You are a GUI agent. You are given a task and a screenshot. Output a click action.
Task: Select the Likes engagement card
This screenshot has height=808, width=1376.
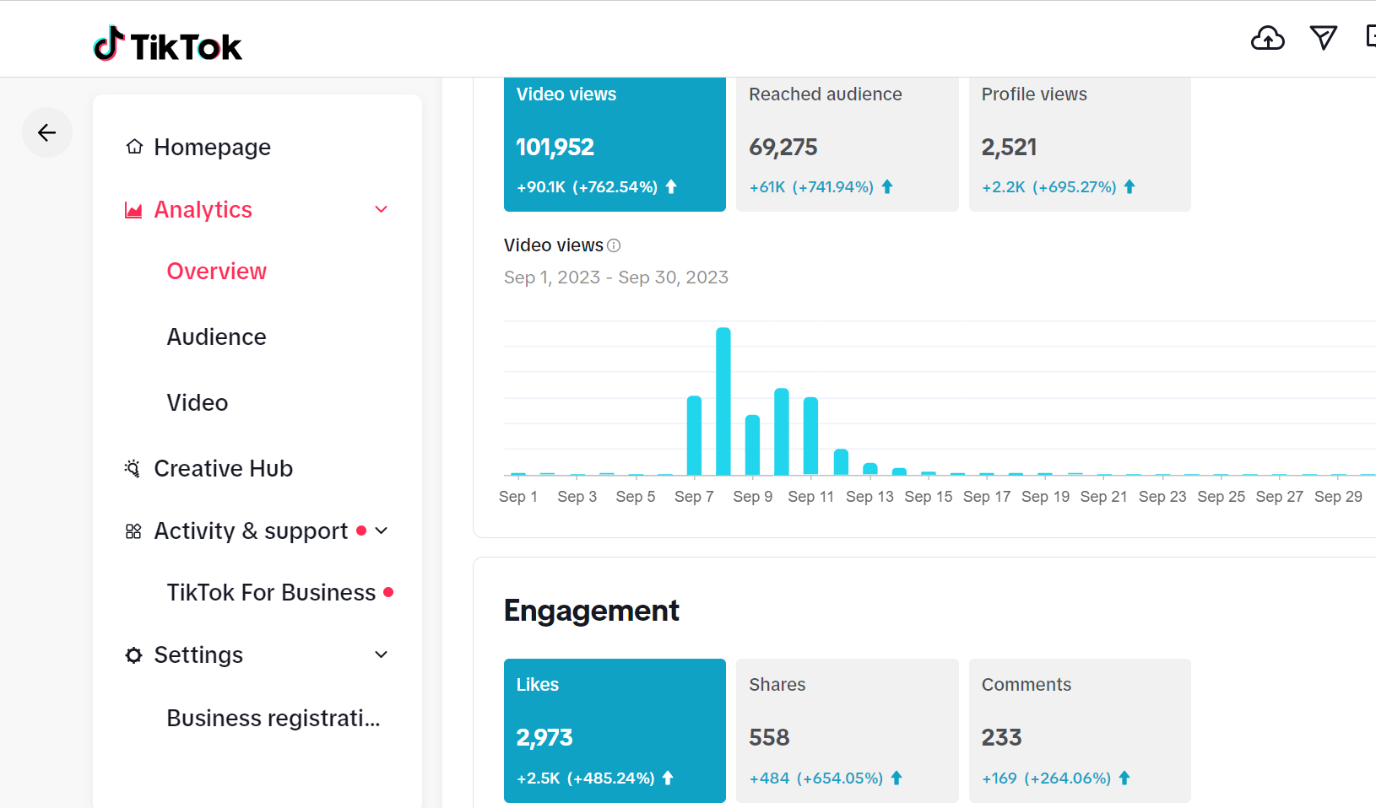[x=615, y=730]
